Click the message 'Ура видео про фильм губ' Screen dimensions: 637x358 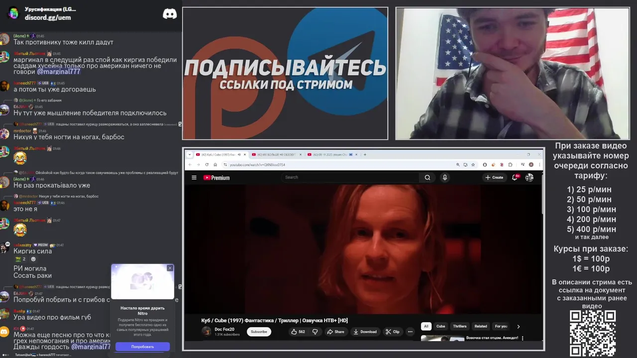pos(52,317)
